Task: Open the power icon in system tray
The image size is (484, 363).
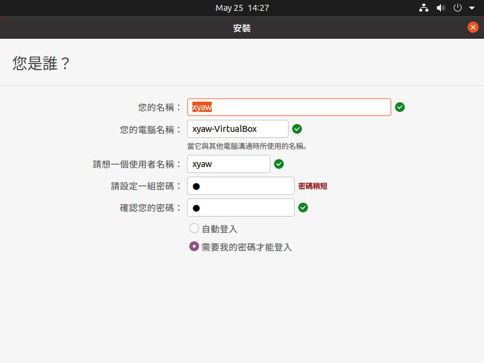Action: click(457, 8)
